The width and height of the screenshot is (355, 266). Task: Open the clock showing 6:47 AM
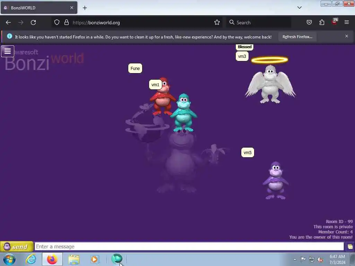(337, 259)
